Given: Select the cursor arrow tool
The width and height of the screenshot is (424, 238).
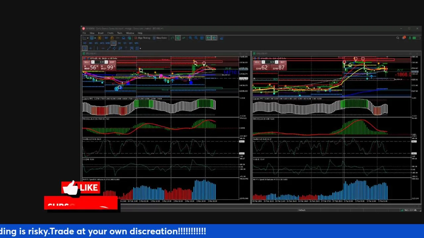Looking at the screenshot, I should 85,48.
